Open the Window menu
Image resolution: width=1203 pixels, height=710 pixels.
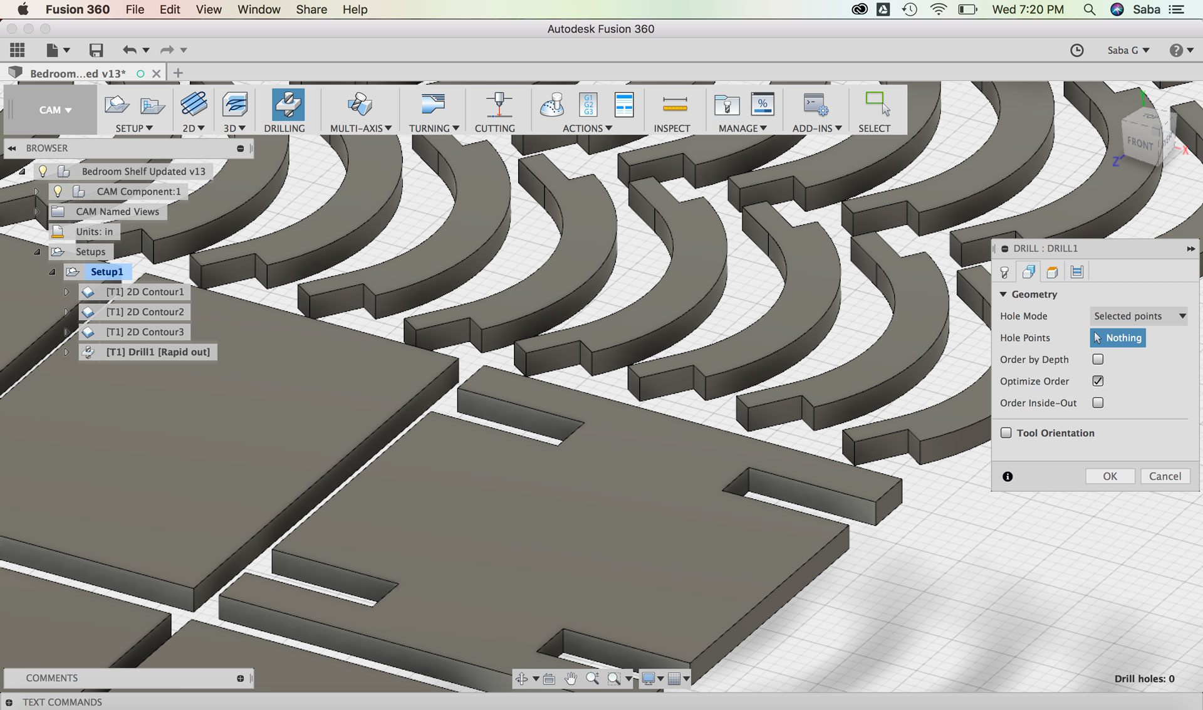(x=258, y=9)
